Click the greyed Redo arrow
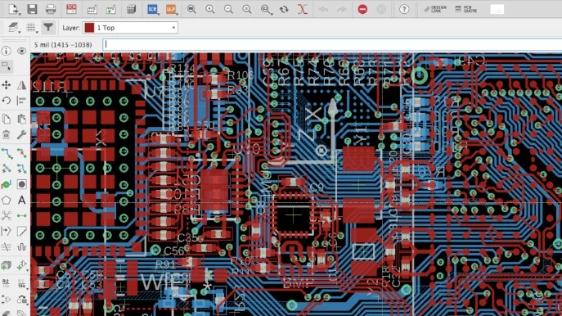Viewport: 562px width, 316px height. (342, 9)
